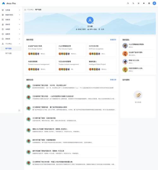Click 查看更多 link in 我的项目
Image resolution: width=158 pixels, height=170 pixels.
click(x=113, y=40)
